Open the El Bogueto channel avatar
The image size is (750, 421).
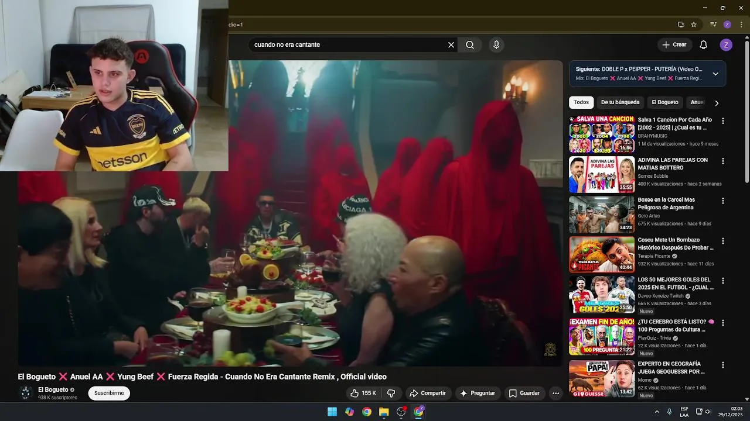[x=25, y=393]
